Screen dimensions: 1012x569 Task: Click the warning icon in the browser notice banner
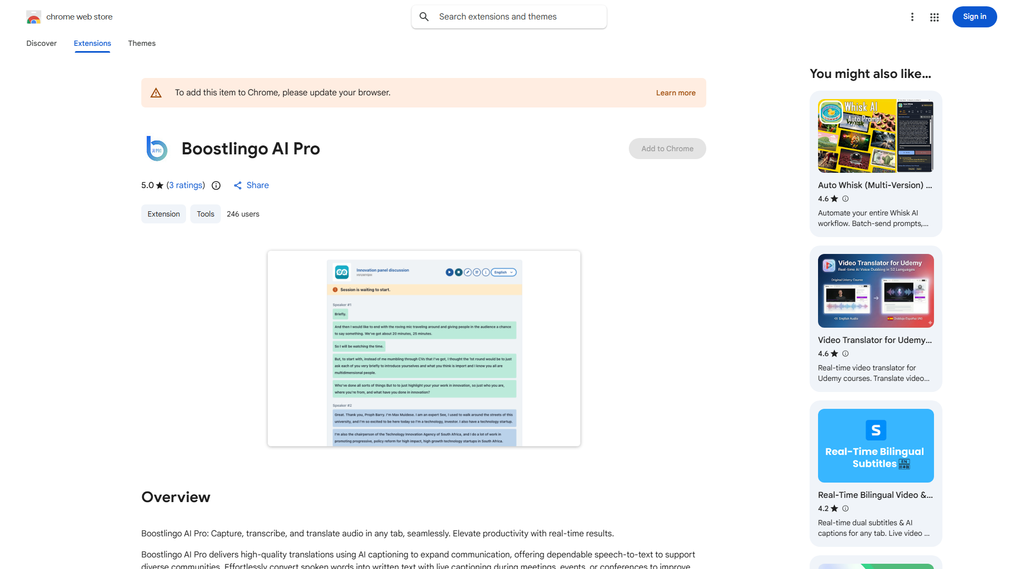pos(156,92)
